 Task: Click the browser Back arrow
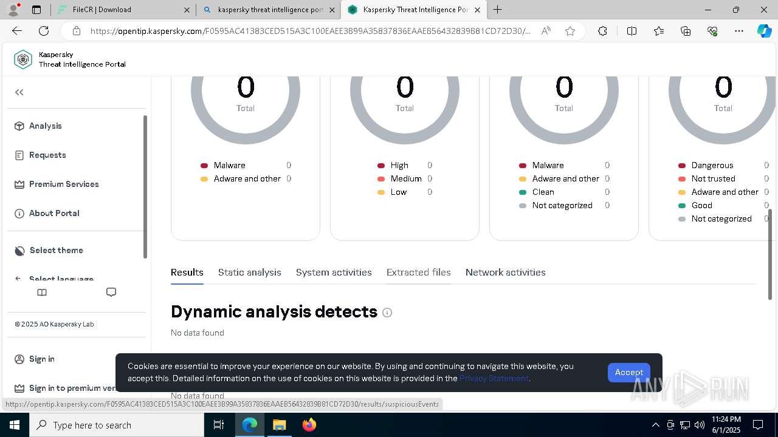[17, 31]
